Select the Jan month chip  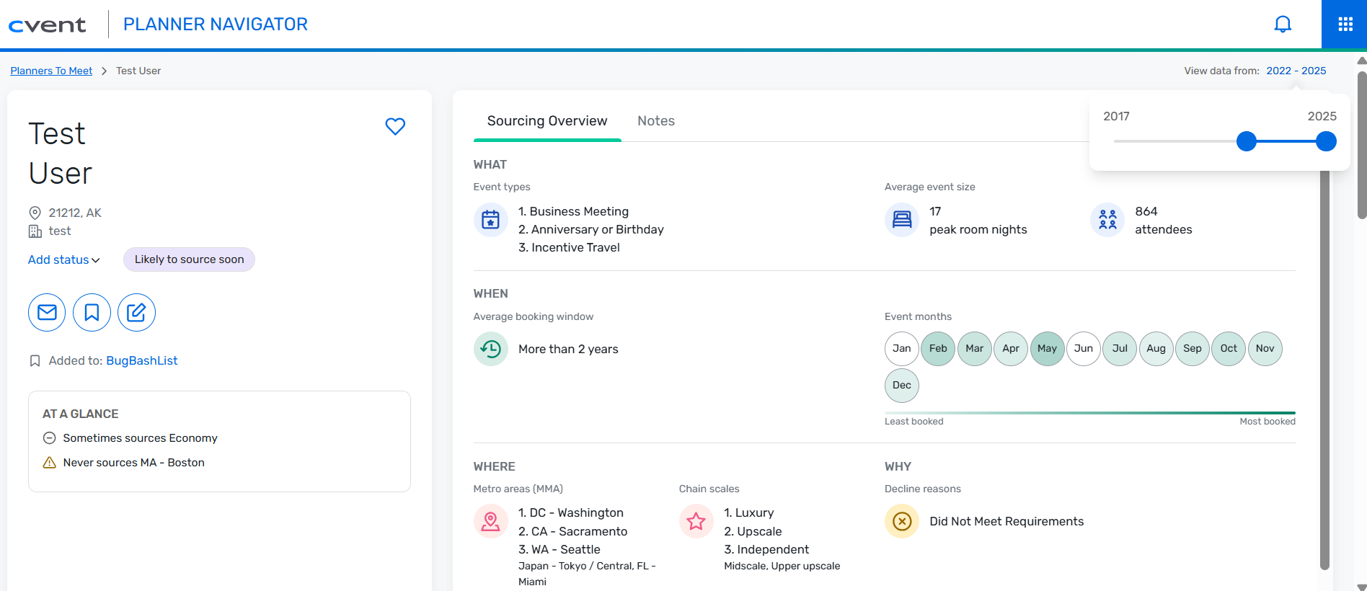[x=902, y=349]
